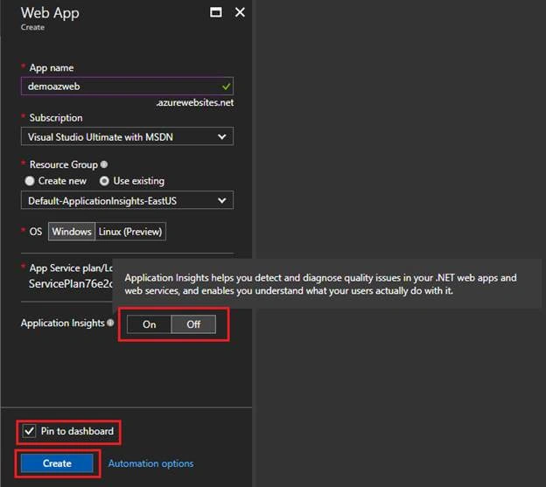Click the Application Insights info icon
Screen dimensions: 546x487
[x=110, y=323]
